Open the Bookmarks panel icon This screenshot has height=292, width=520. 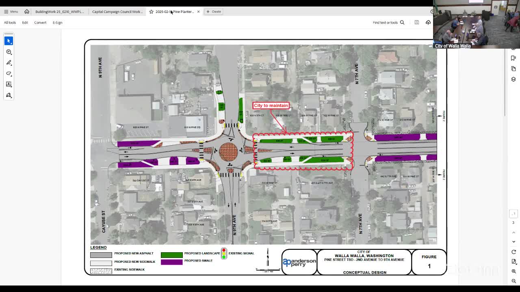pos(513,58)
